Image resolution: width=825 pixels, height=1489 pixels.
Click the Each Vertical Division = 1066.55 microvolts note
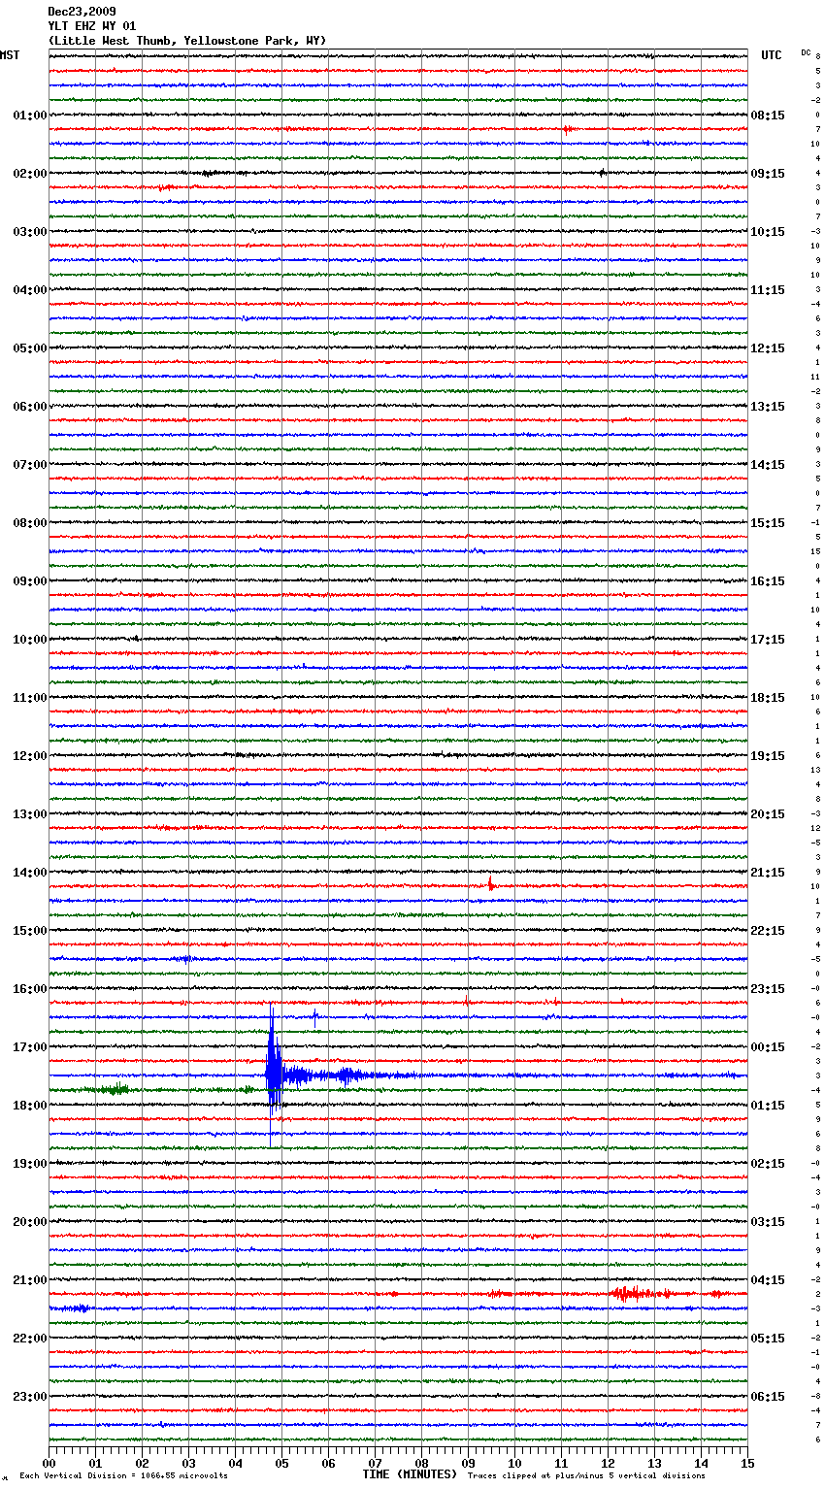pos(123,1475)
